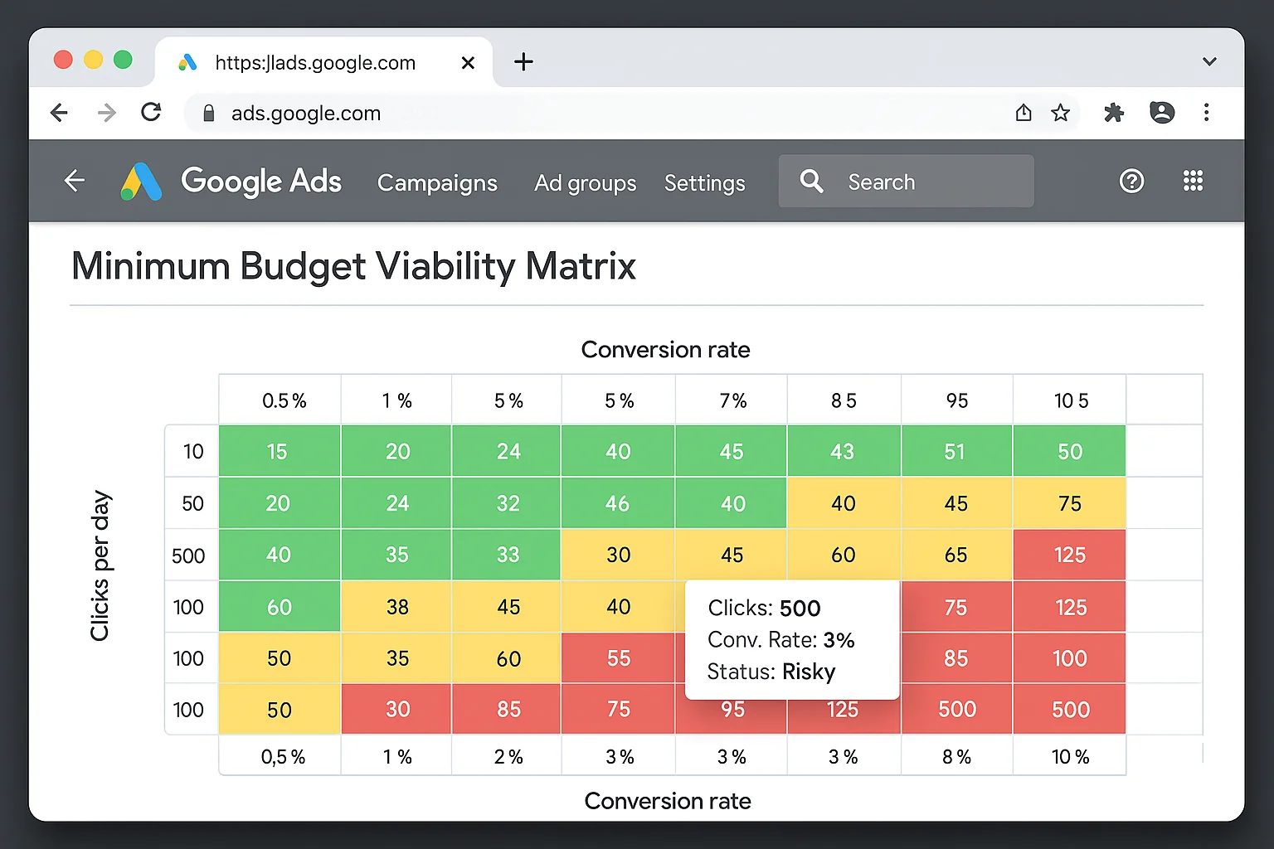Reload the current page
The height and width of the screenshot is (849, 1274).
pyautogui.click(x=151, y=112)
